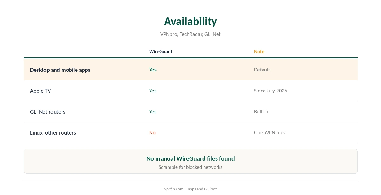Click the Since July 2026 note
The width and height of the screenshot is (381, 195).
[x=271, y=91]
